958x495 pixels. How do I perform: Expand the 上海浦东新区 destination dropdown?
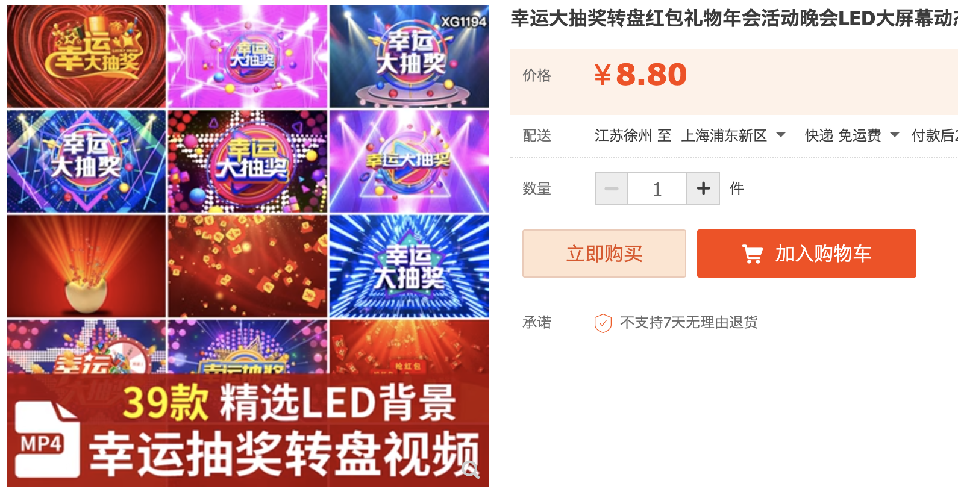(x=733, y=135)
